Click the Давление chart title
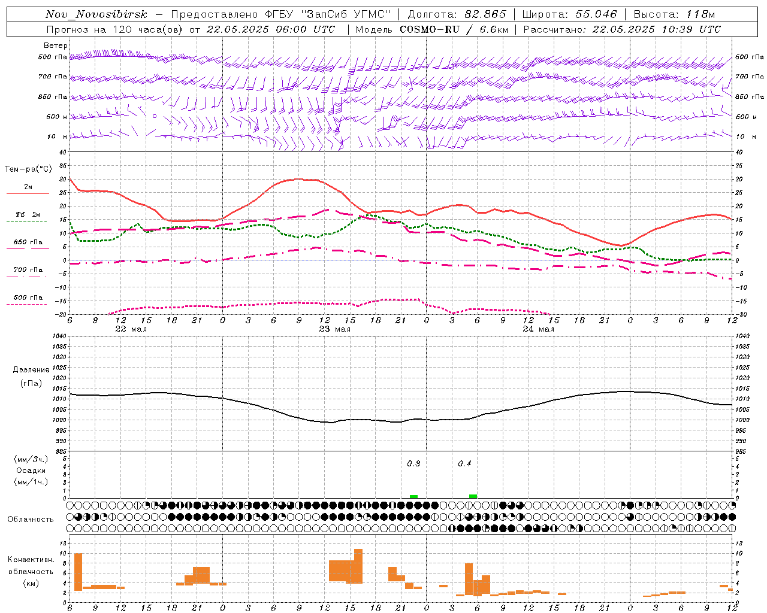767x613 pixels. [31, 370]
